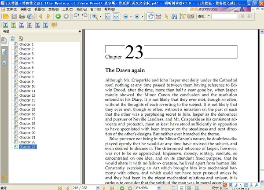Viewport: 264px width, 190px height.
Task: Click the New bookmark icon
Action: (21, 39)
